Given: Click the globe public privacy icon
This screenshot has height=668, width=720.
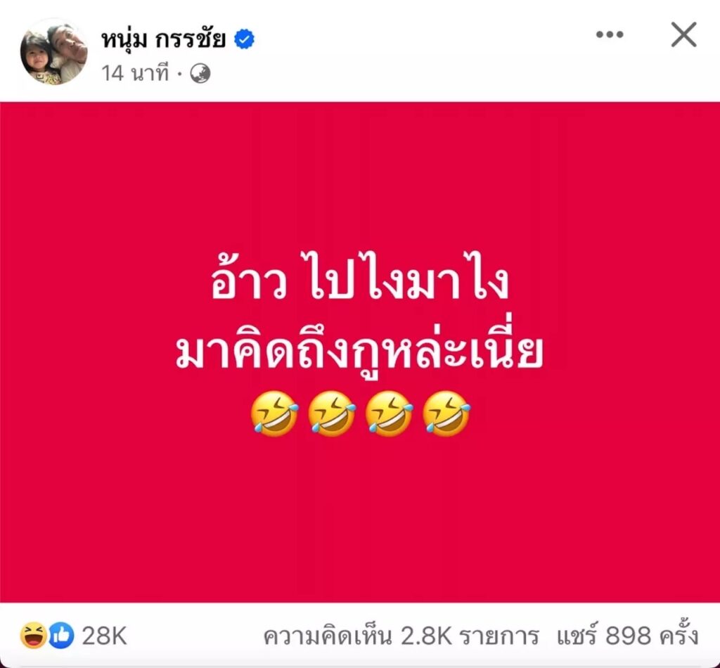Looking at the screenshot, I should [x=200, y=73].
